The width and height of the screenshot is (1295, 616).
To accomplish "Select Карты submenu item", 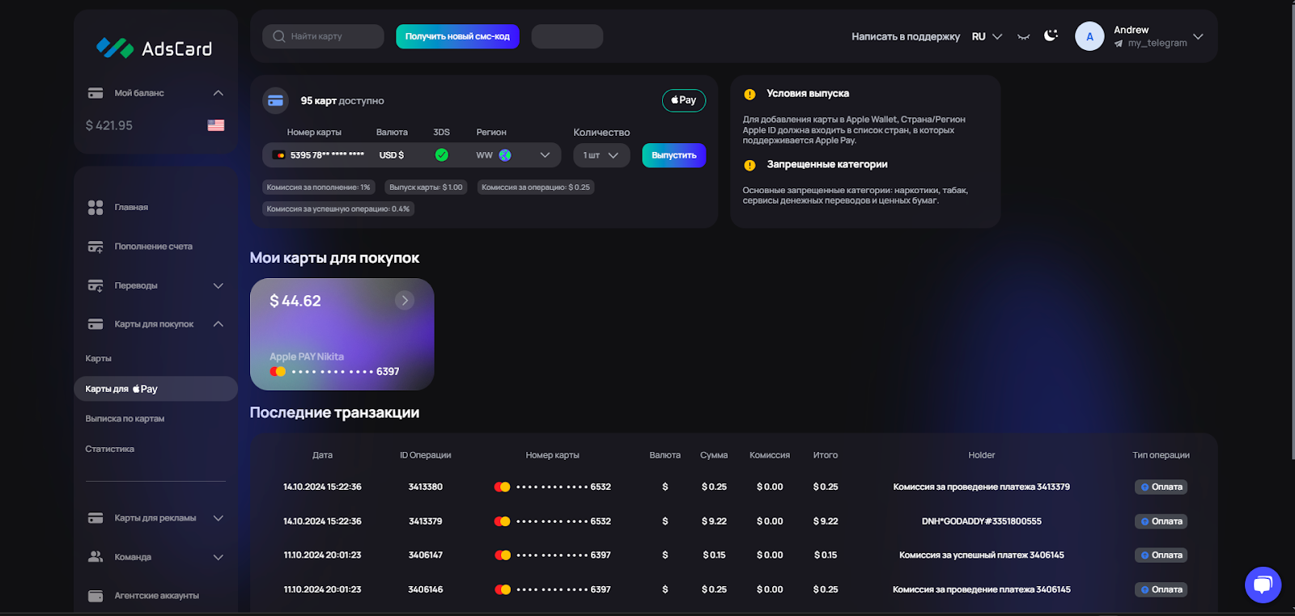I will click(x=99, y=358).
